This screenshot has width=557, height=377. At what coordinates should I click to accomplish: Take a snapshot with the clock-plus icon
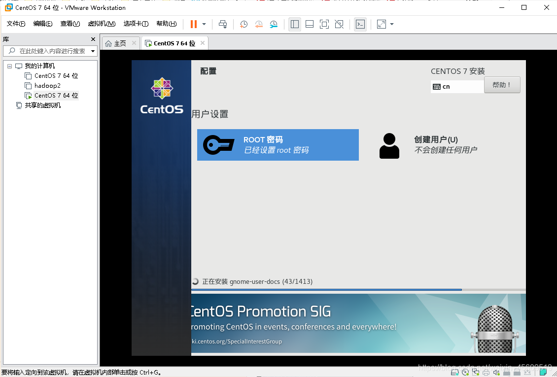[244, 24]
